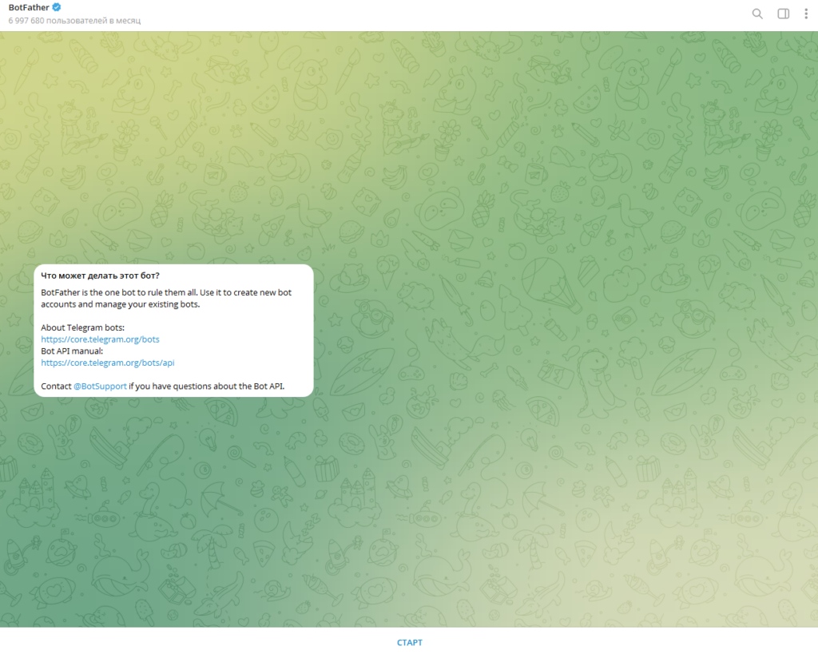Open the @BotSupport mention

coord(100,386)
